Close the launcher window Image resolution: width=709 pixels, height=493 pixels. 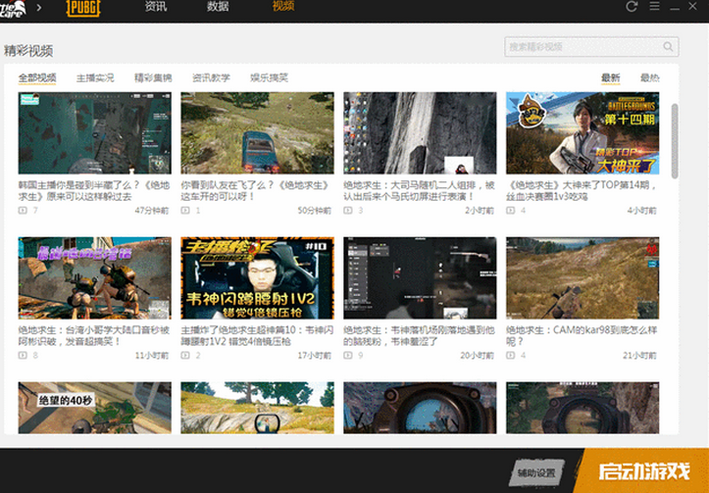692,6
